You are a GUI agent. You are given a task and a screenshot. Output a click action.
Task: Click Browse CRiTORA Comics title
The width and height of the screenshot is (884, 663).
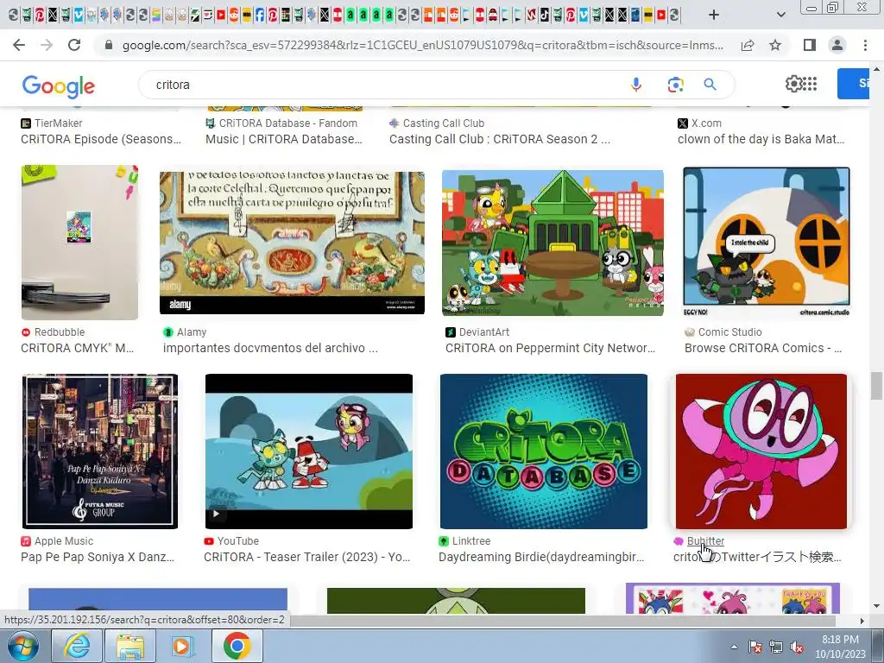[x=763, y=349]
